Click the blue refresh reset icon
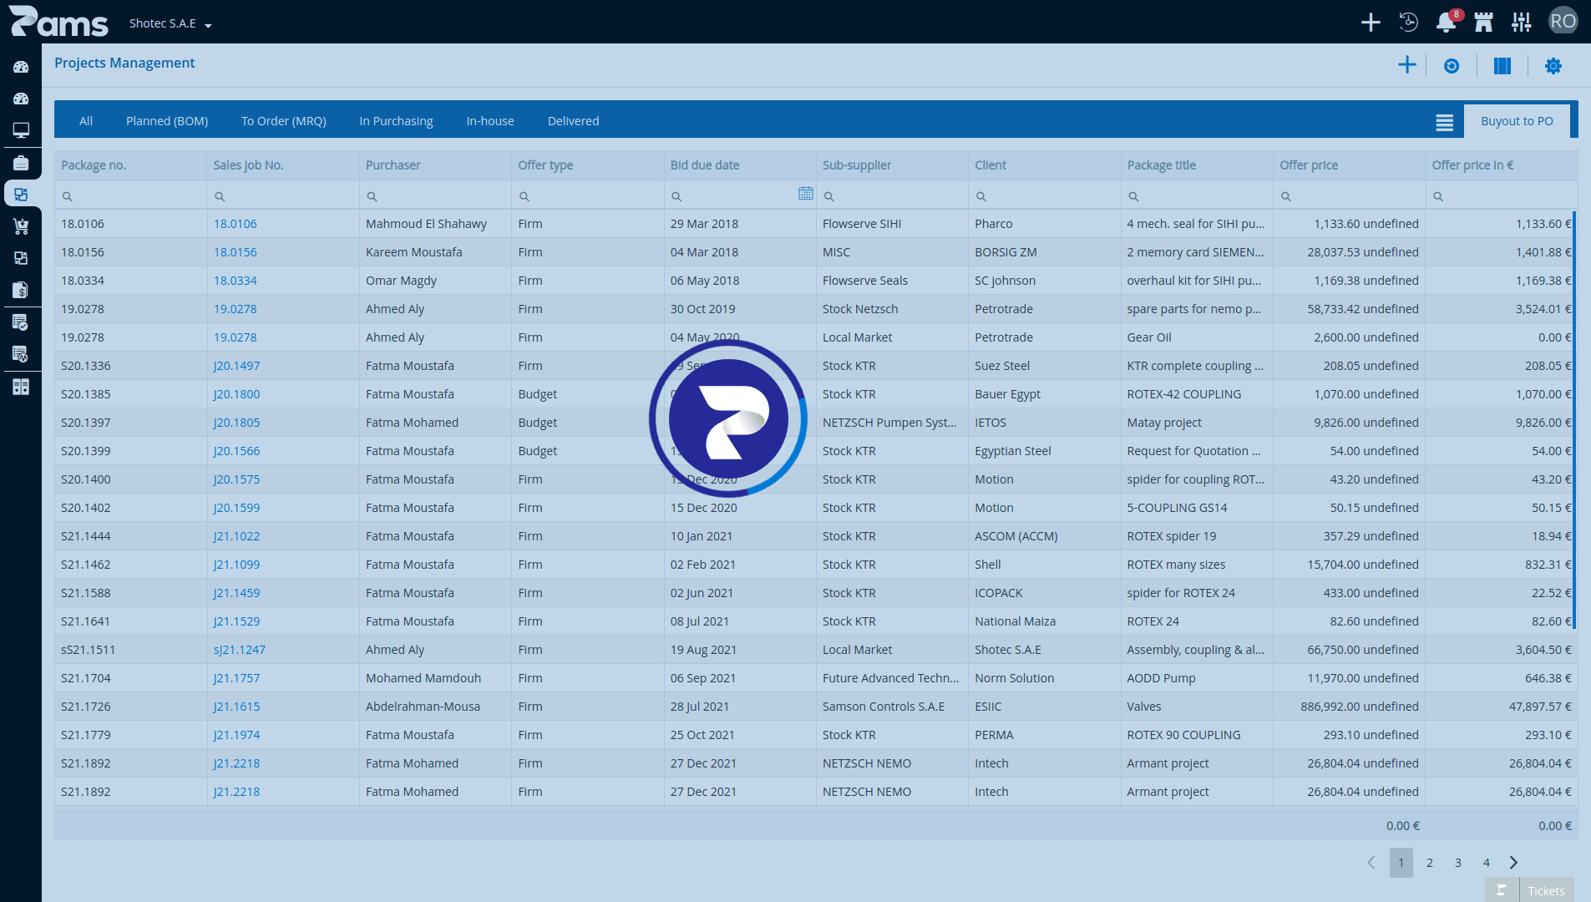 [1452, 66]
